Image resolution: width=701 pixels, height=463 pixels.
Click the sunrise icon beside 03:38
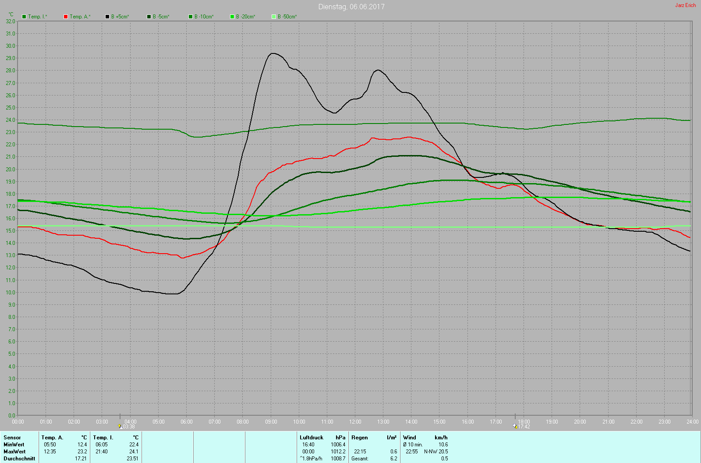pos(120,426)
